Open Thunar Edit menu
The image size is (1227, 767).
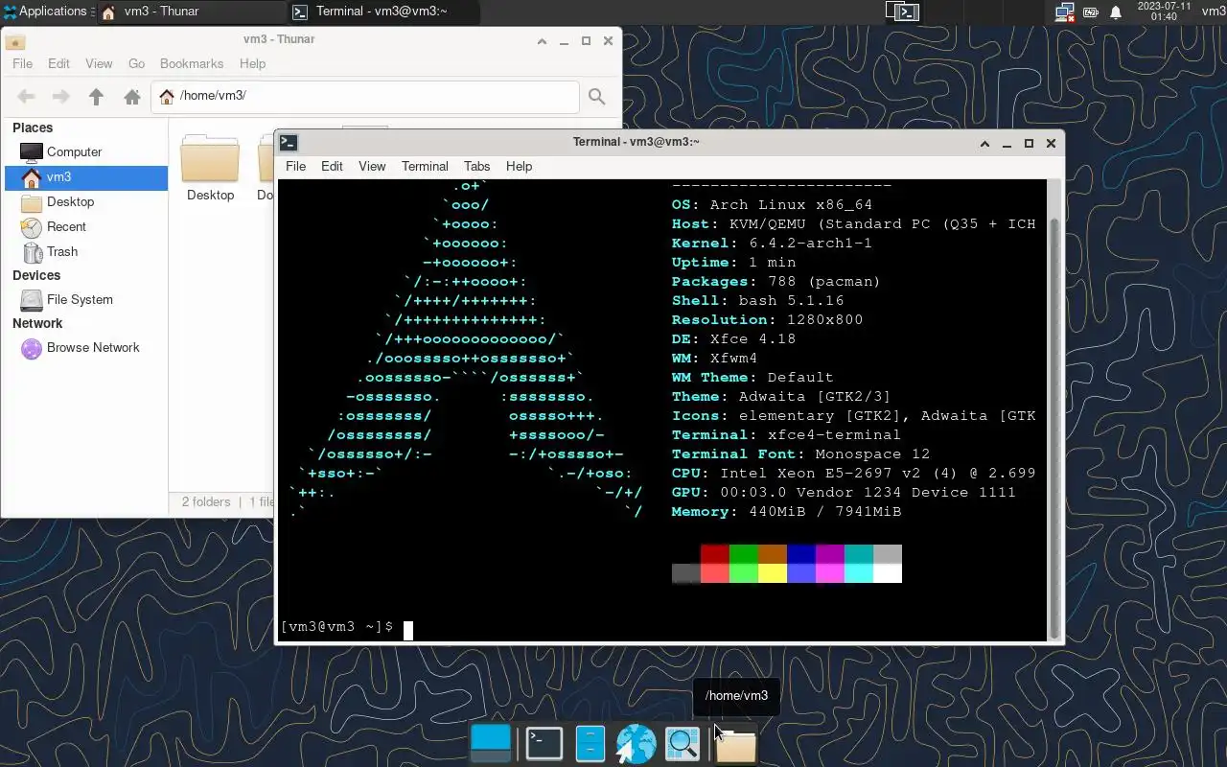click(x=58, y=63)
